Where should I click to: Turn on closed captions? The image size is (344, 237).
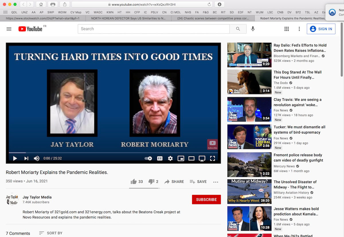pyautogui.click(x=160, y=158)
